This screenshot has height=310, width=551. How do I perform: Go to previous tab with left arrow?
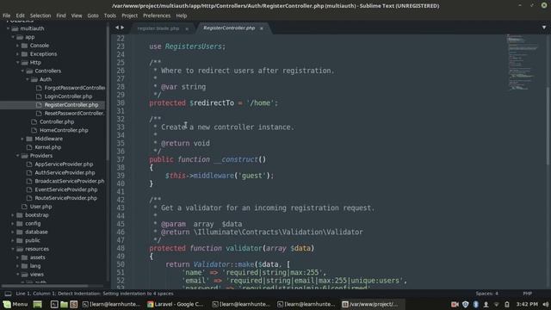[x=117, y=28]
